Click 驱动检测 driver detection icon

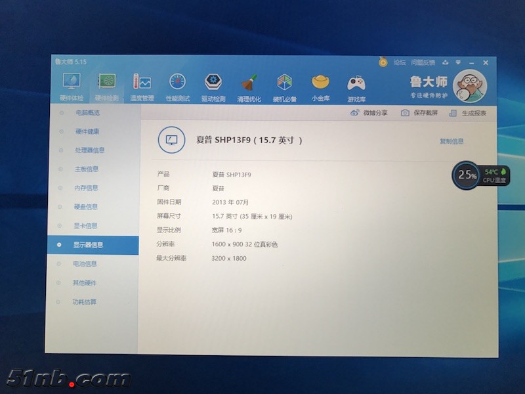[213, 83]
